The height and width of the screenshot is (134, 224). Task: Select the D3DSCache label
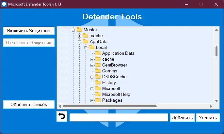tap(114, 77)
